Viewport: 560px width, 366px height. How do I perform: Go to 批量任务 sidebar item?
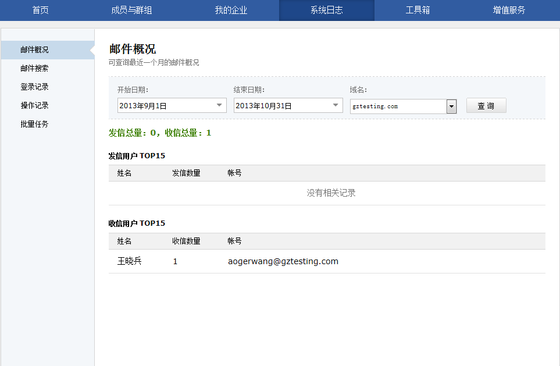(x=34, y=124)
